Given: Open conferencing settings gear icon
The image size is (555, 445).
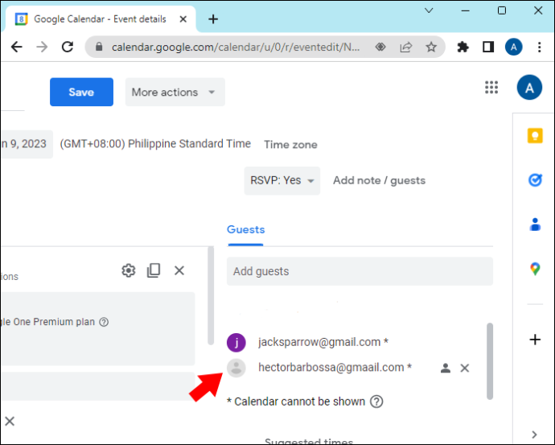Looking at the screenshot, I should click(x=129, y=270).
